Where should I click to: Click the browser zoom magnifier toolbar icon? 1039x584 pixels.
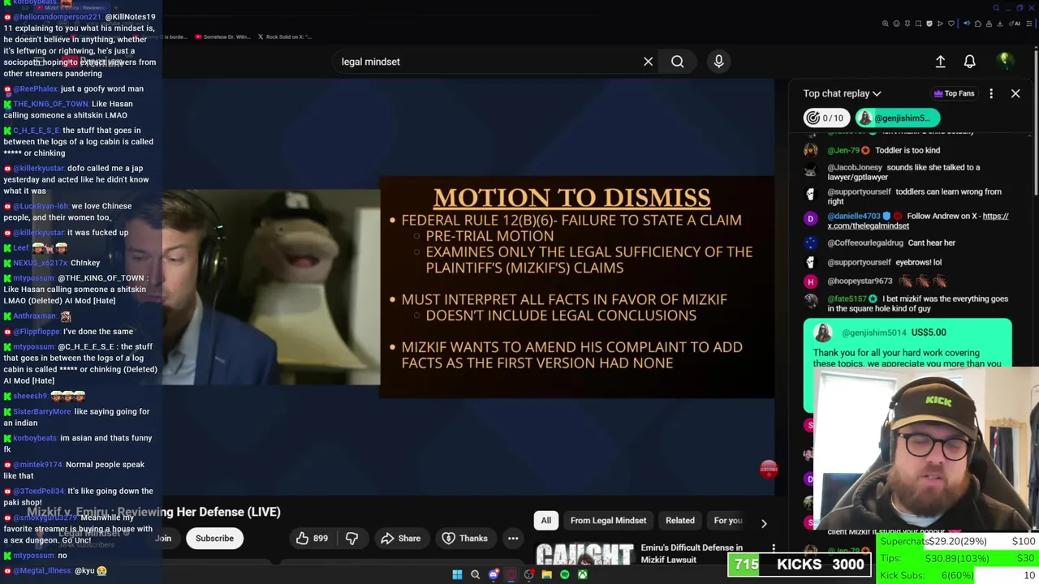pos(886,24)
